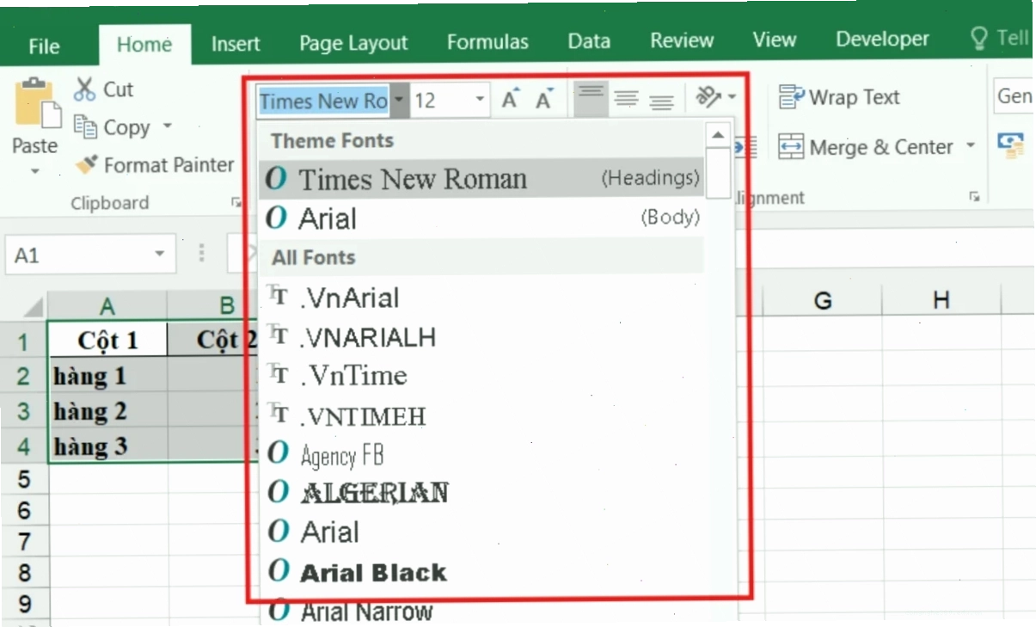Click the Format Painter brush icon
The width and height of the screenshot is (1036, 627).
coord(86,164)
